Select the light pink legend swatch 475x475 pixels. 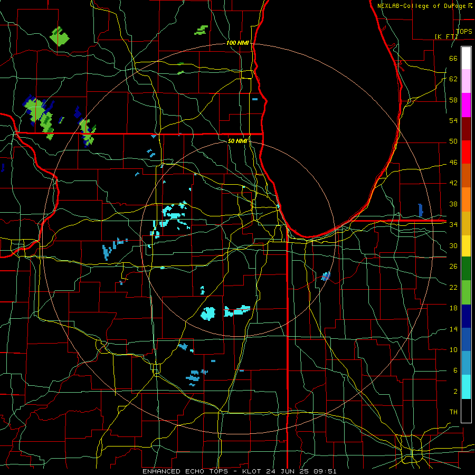point(466,81)
